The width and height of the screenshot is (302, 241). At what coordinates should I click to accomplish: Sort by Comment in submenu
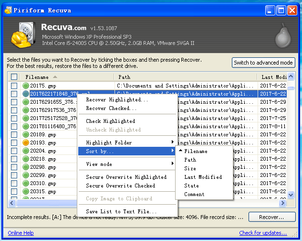click(x=204, y=194)
